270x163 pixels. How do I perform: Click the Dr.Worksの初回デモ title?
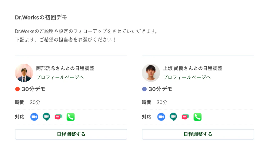[41, 18]
